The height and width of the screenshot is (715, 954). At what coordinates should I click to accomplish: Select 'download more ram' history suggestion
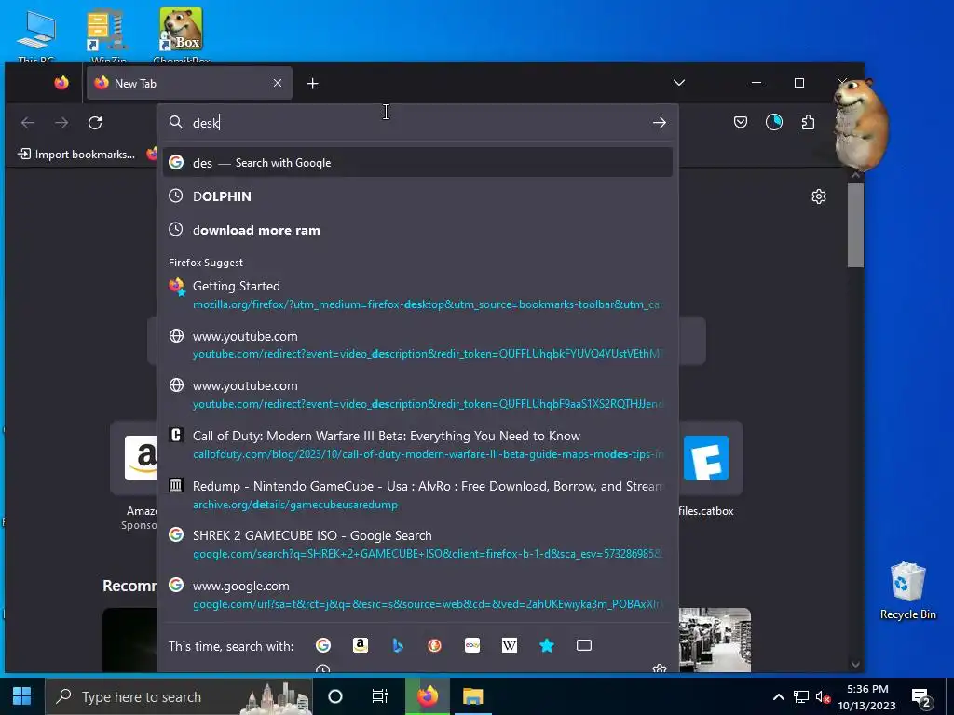pyautogui.click(x=417, y=231)
